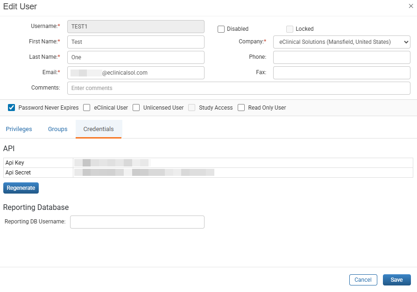Click the Comments text field
The image size is (417, 292).
[x=239, y=88]
